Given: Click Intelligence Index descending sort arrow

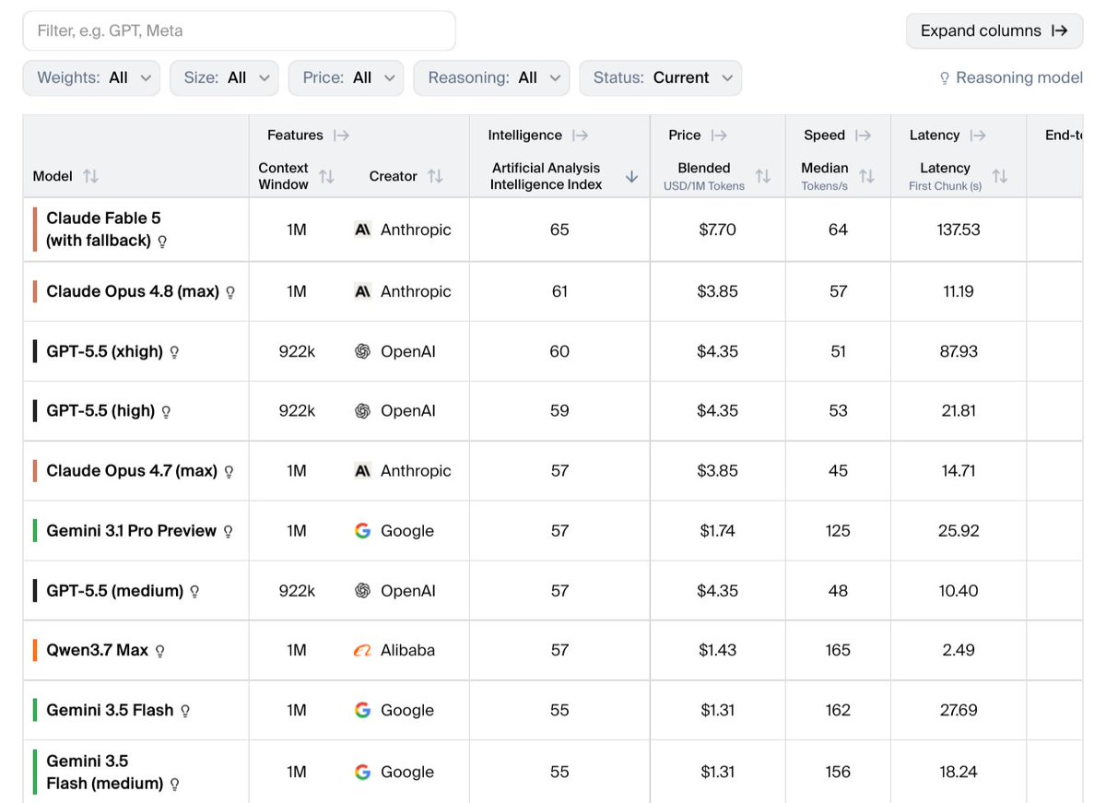Looking at the screenshot, I should 631,176.
